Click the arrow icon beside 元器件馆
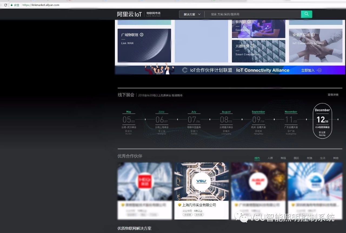Screen dimensions: 346x233 [252, 46]
